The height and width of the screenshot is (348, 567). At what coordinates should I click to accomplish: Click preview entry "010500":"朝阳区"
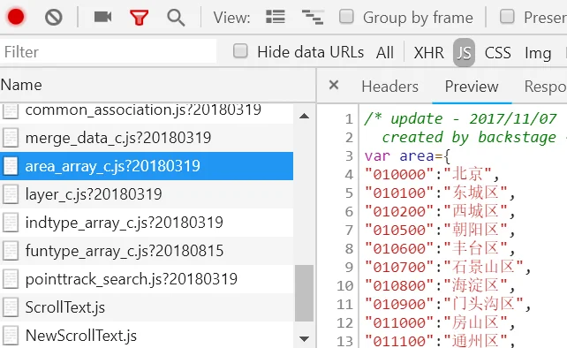point(439,230)
